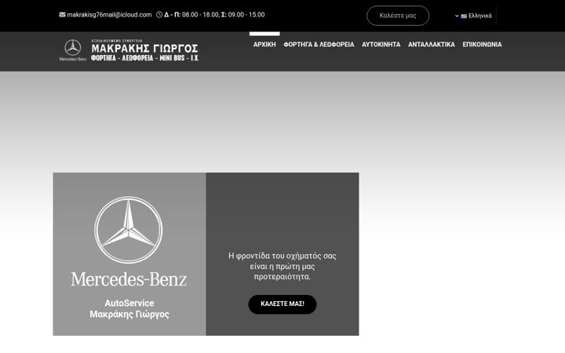Select ΑΝΤΑΛΛΑΚΤΙΚΑ in the navigation

(x=432, y=45)
